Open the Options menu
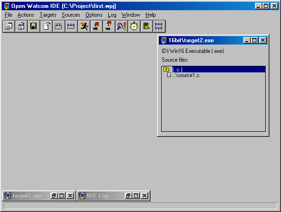This screenshot has width=281, height=212. [x=94, y=15]
